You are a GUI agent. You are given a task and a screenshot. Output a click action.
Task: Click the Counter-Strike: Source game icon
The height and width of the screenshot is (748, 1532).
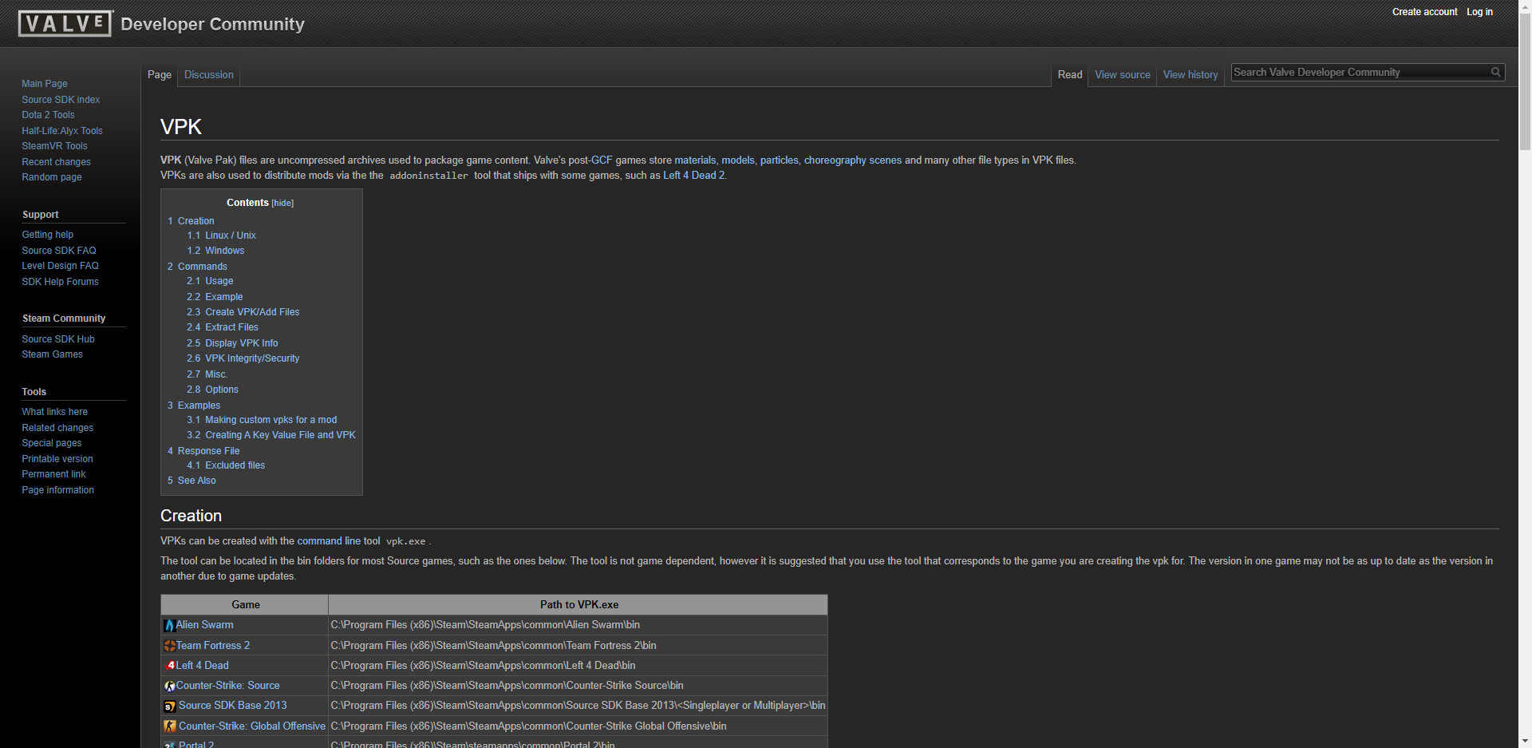(169, 686)
